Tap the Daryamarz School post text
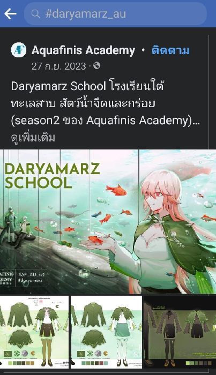The height and width of the screenshot is (375, 216). tap(105, 103)
